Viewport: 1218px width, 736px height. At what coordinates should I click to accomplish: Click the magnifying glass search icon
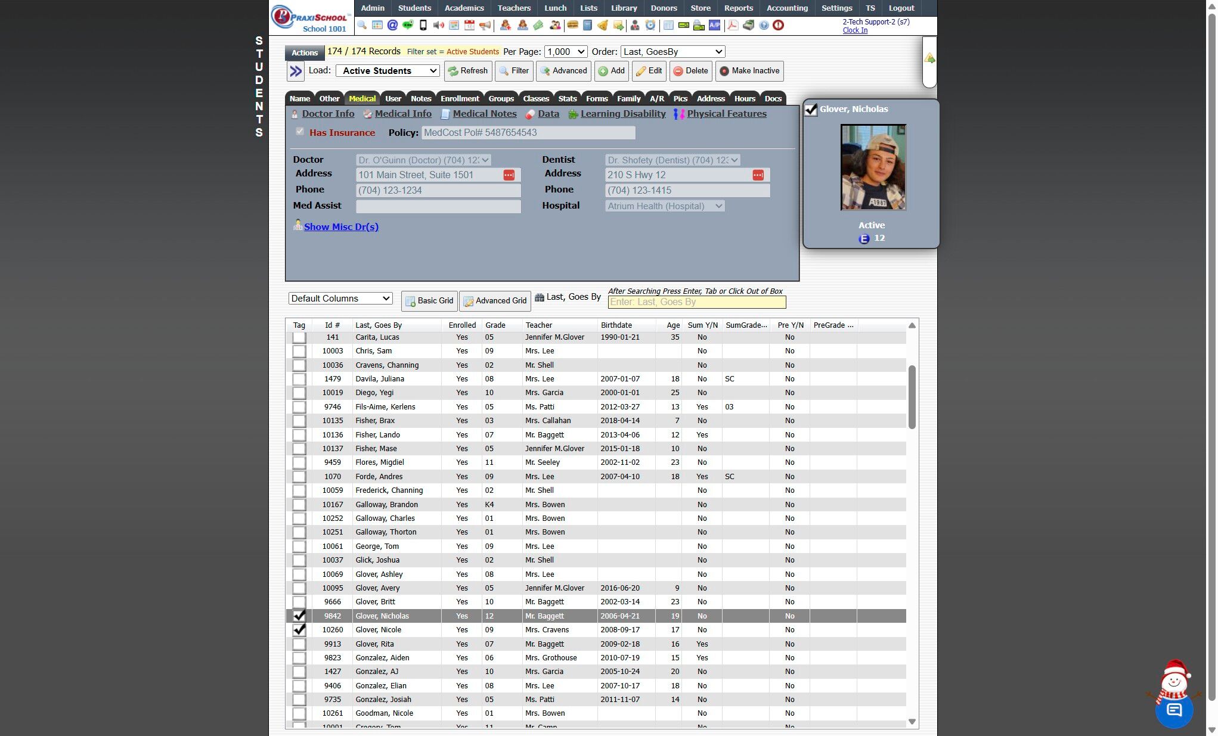pyautogui.click(x=362, y=25)
